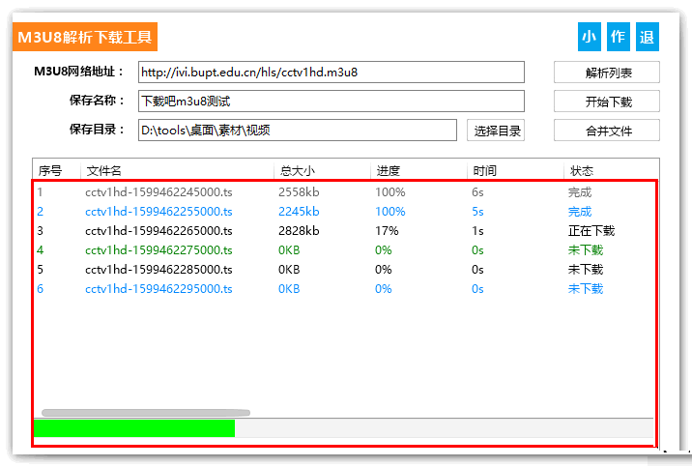Click the 保存目录 path field
Screen dimensions: 692x467
[298, 131]
